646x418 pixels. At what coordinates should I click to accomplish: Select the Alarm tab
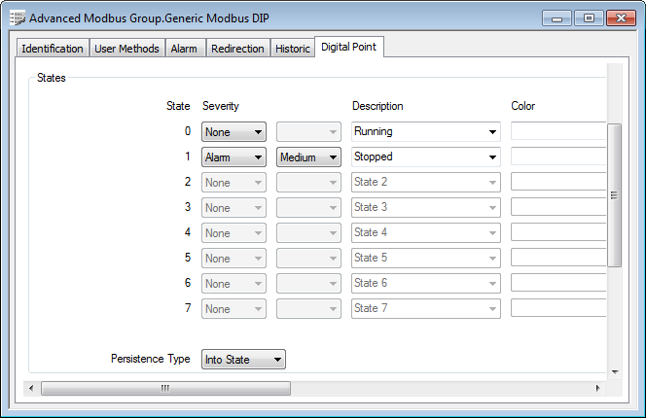point(184,49)
